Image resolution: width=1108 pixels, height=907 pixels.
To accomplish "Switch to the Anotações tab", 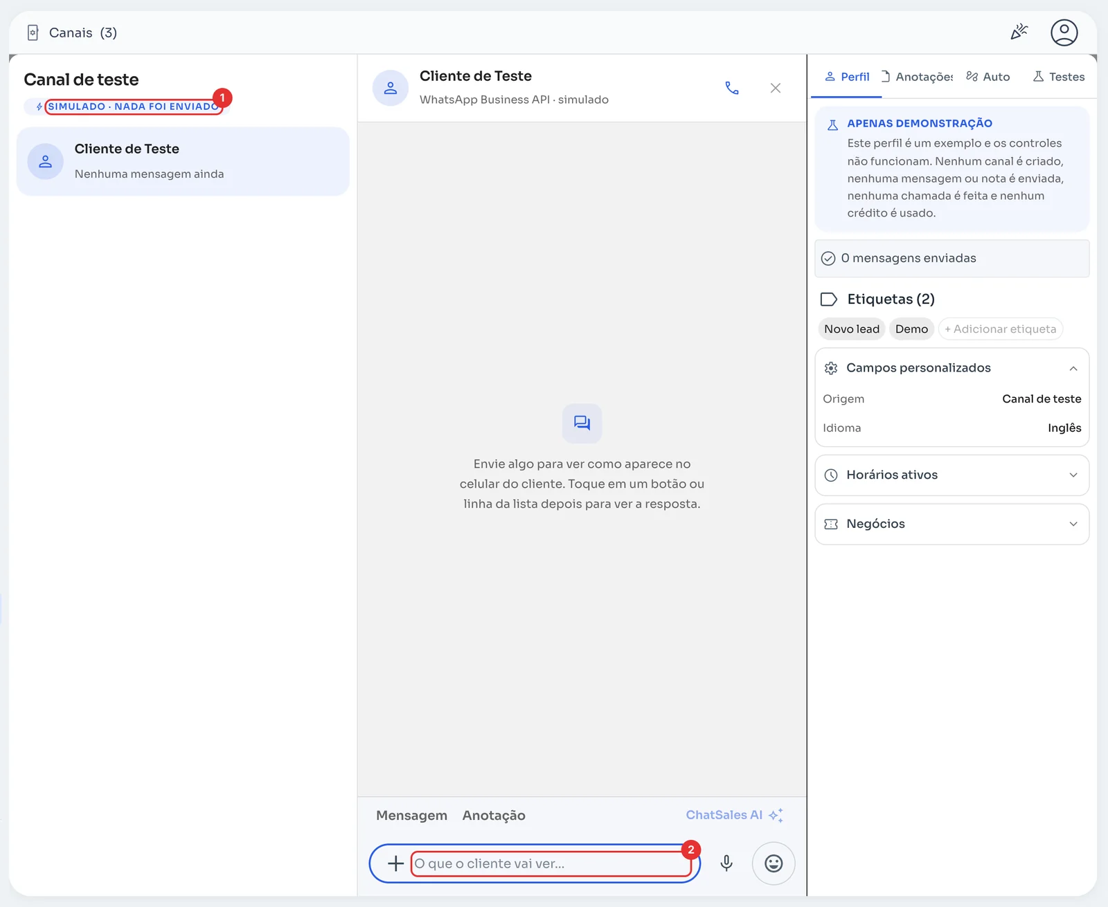I will pyautogui.click(x=917, y=77).
